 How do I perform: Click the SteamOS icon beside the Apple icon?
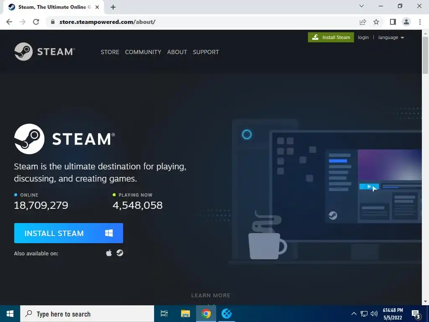point(119,253)
